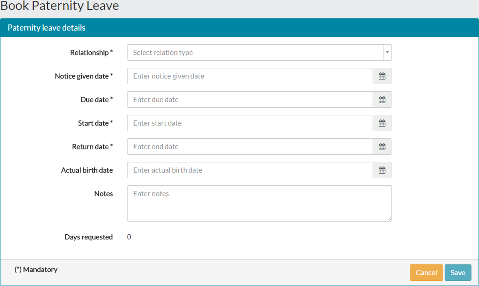This screenshot has width=479, height=286.
Task: Show the calendar for Actual birth date
Action: (x=382, y=170)
